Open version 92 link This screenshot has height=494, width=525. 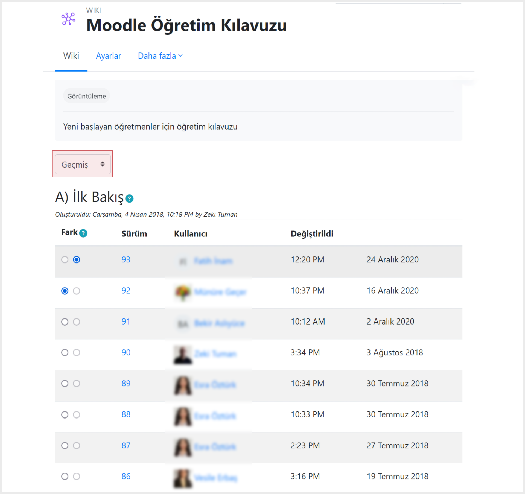point(126,291)
